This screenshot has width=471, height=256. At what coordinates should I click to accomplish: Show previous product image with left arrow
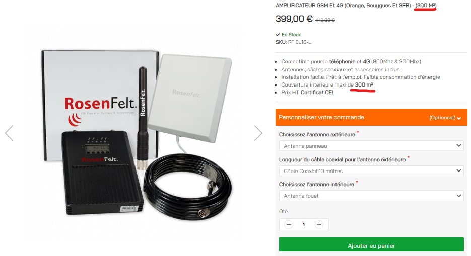point(9,133)
